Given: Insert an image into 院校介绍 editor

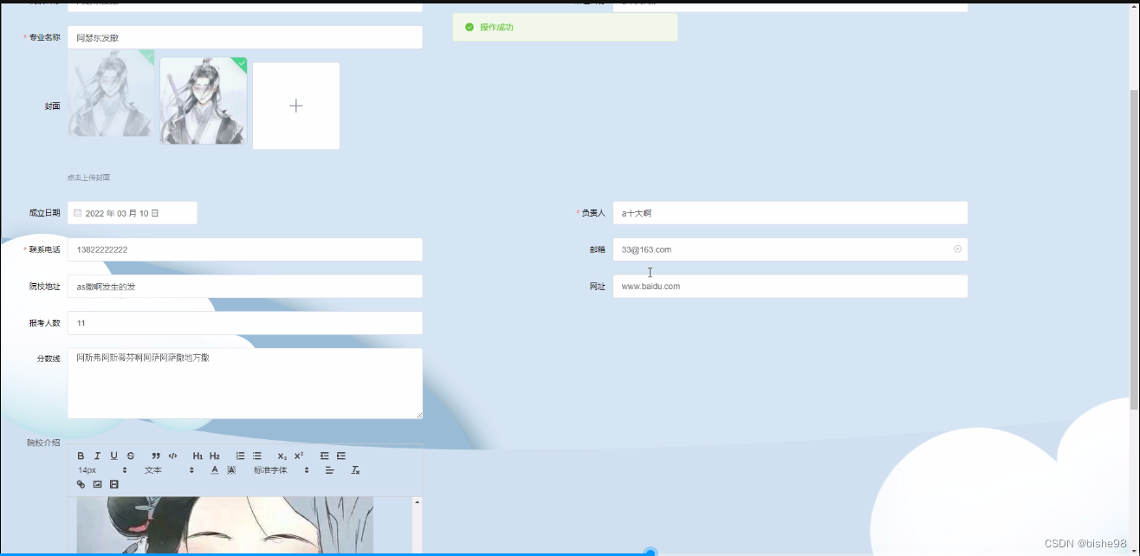Looking at the screenshot, I should [x=98, y=484].
